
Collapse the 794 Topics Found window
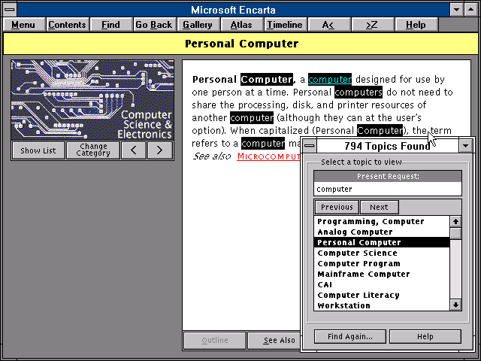pyautogui.click(x=466, y=146)
